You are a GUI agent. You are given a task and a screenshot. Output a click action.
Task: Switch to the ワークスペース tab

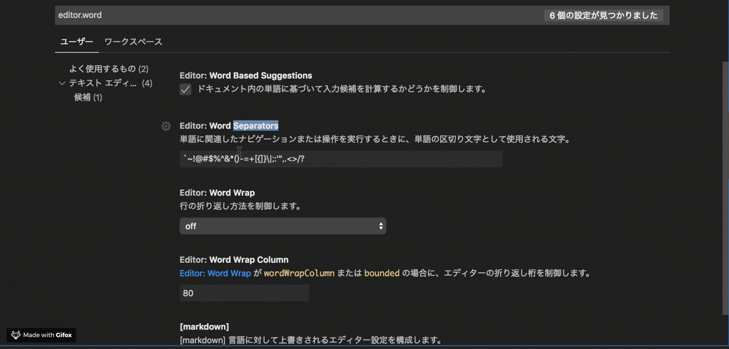133,42
